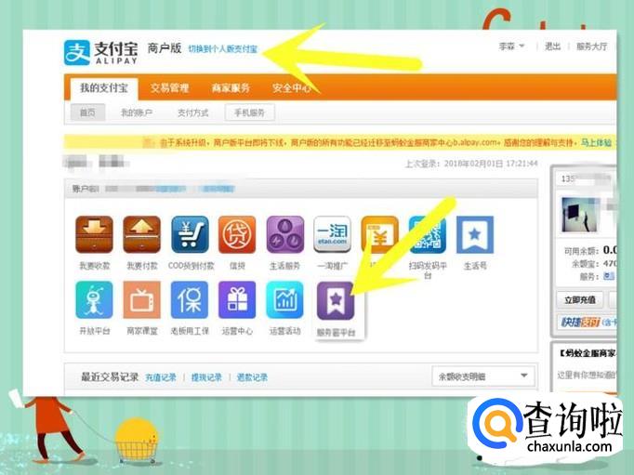Switch to 安全中心 tab

[x=292, y=87]
